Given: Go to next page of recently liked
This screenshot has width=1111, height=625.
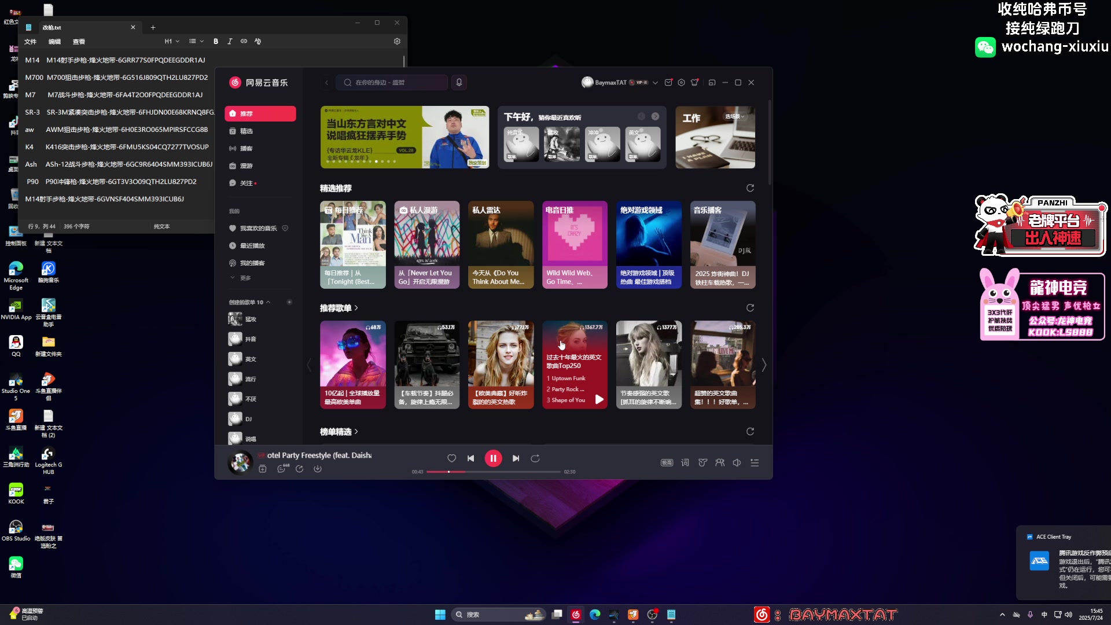Looking at the screenshot, I should pyautogui.click(x=655, y=116).
